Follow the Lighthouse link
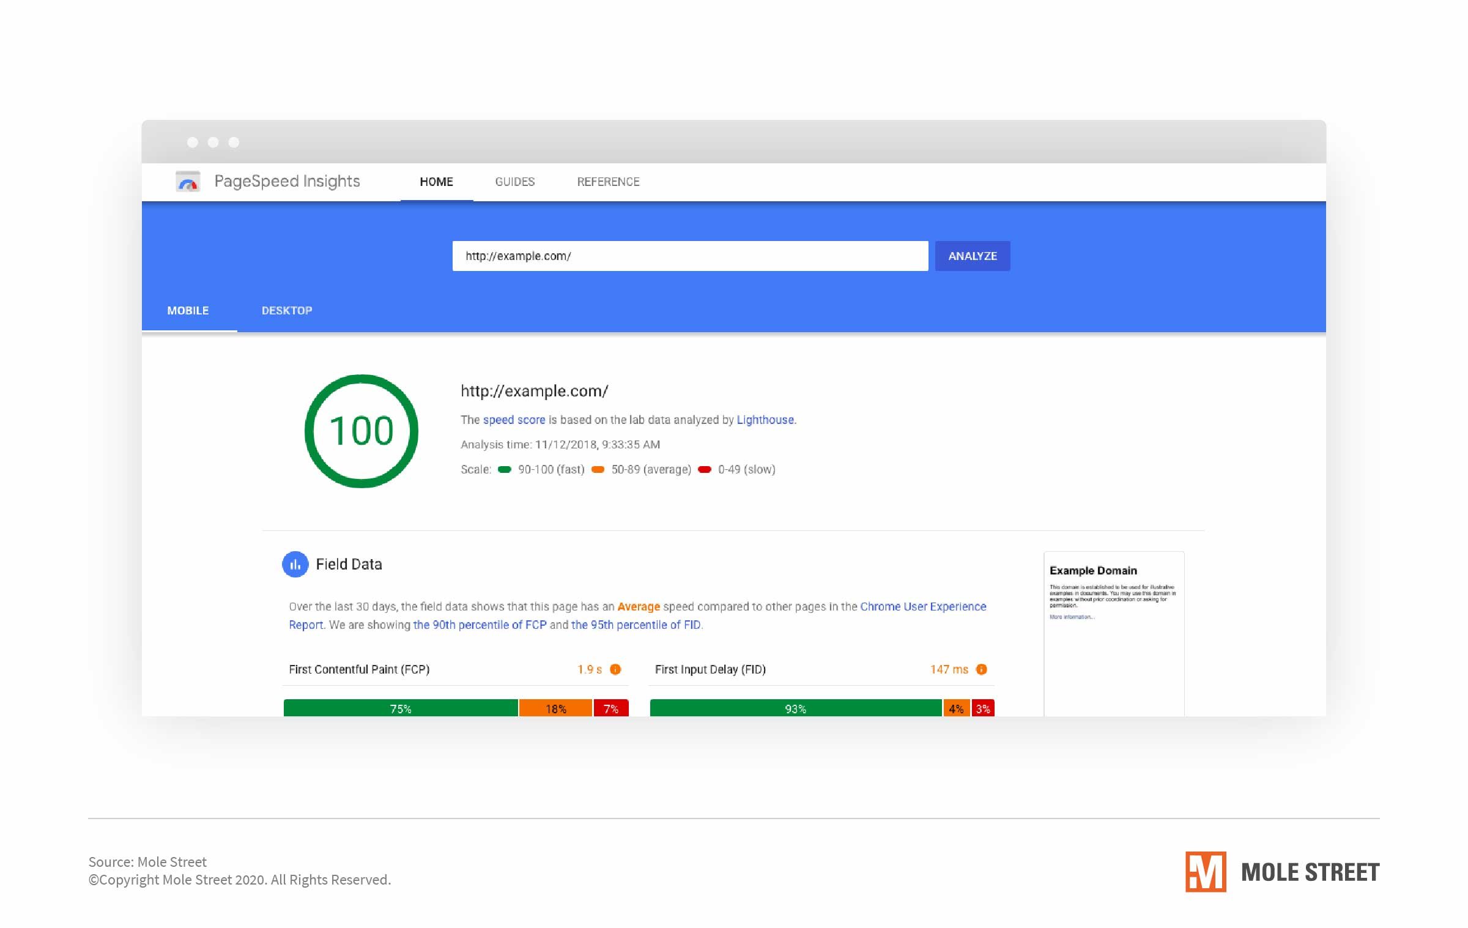The image size is (1468, 928). click(765, 420)
